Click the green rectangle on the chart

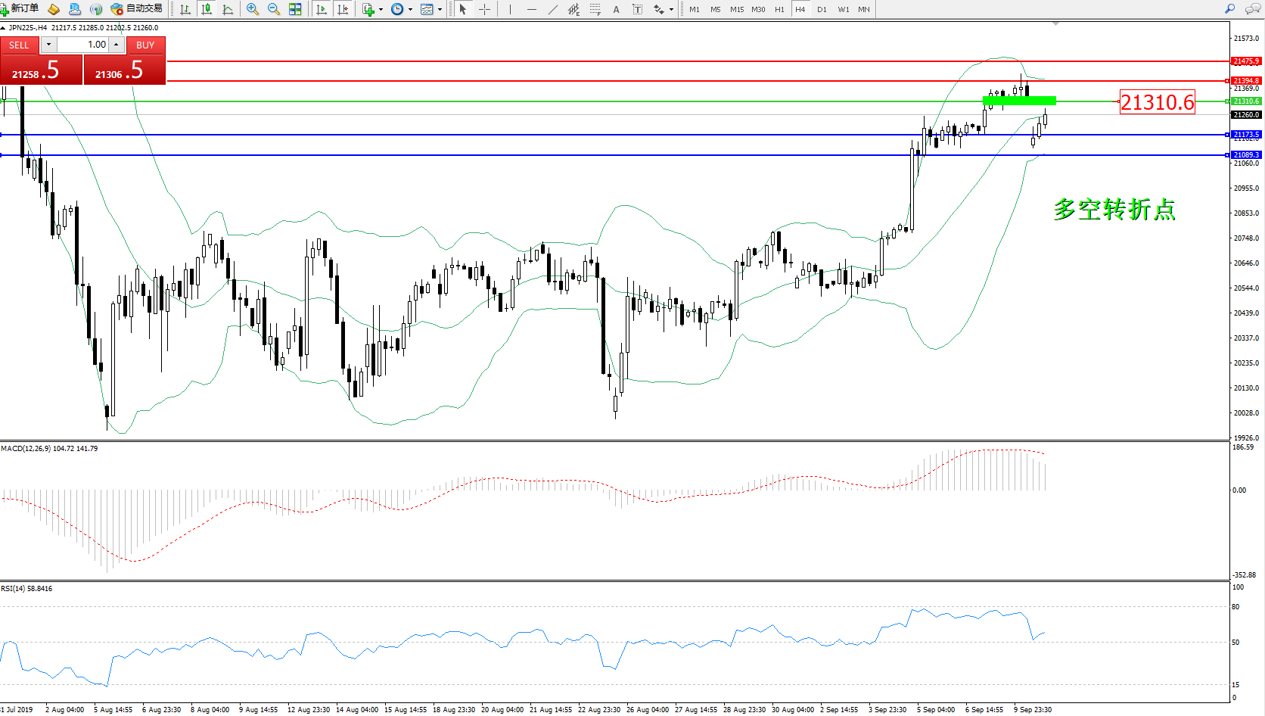coord(1019,101)
